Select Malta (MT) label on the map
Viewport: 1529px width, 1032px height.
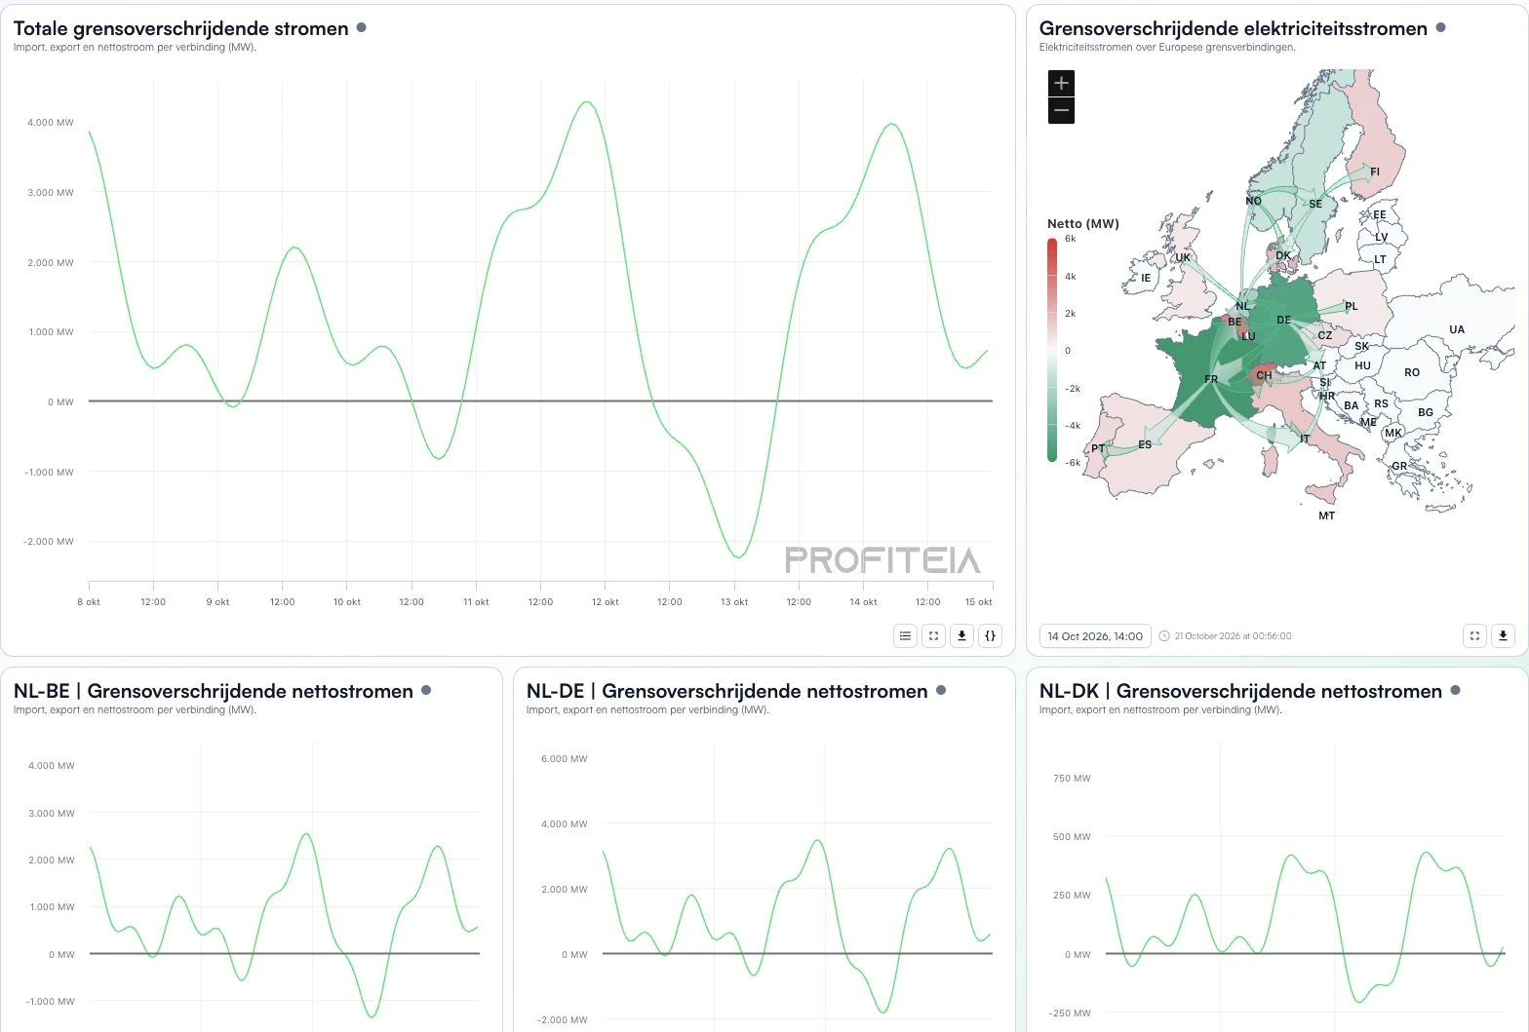1327,516
